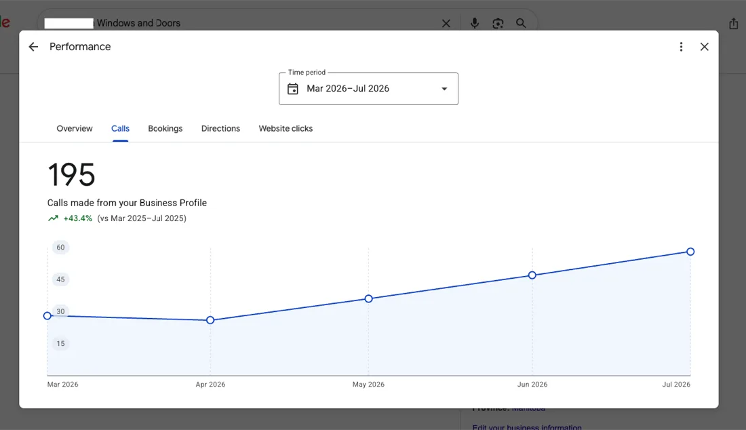Select the Apr 2026 chart data point
This screenshot has height=430, width=746.
tap(210, 320)
